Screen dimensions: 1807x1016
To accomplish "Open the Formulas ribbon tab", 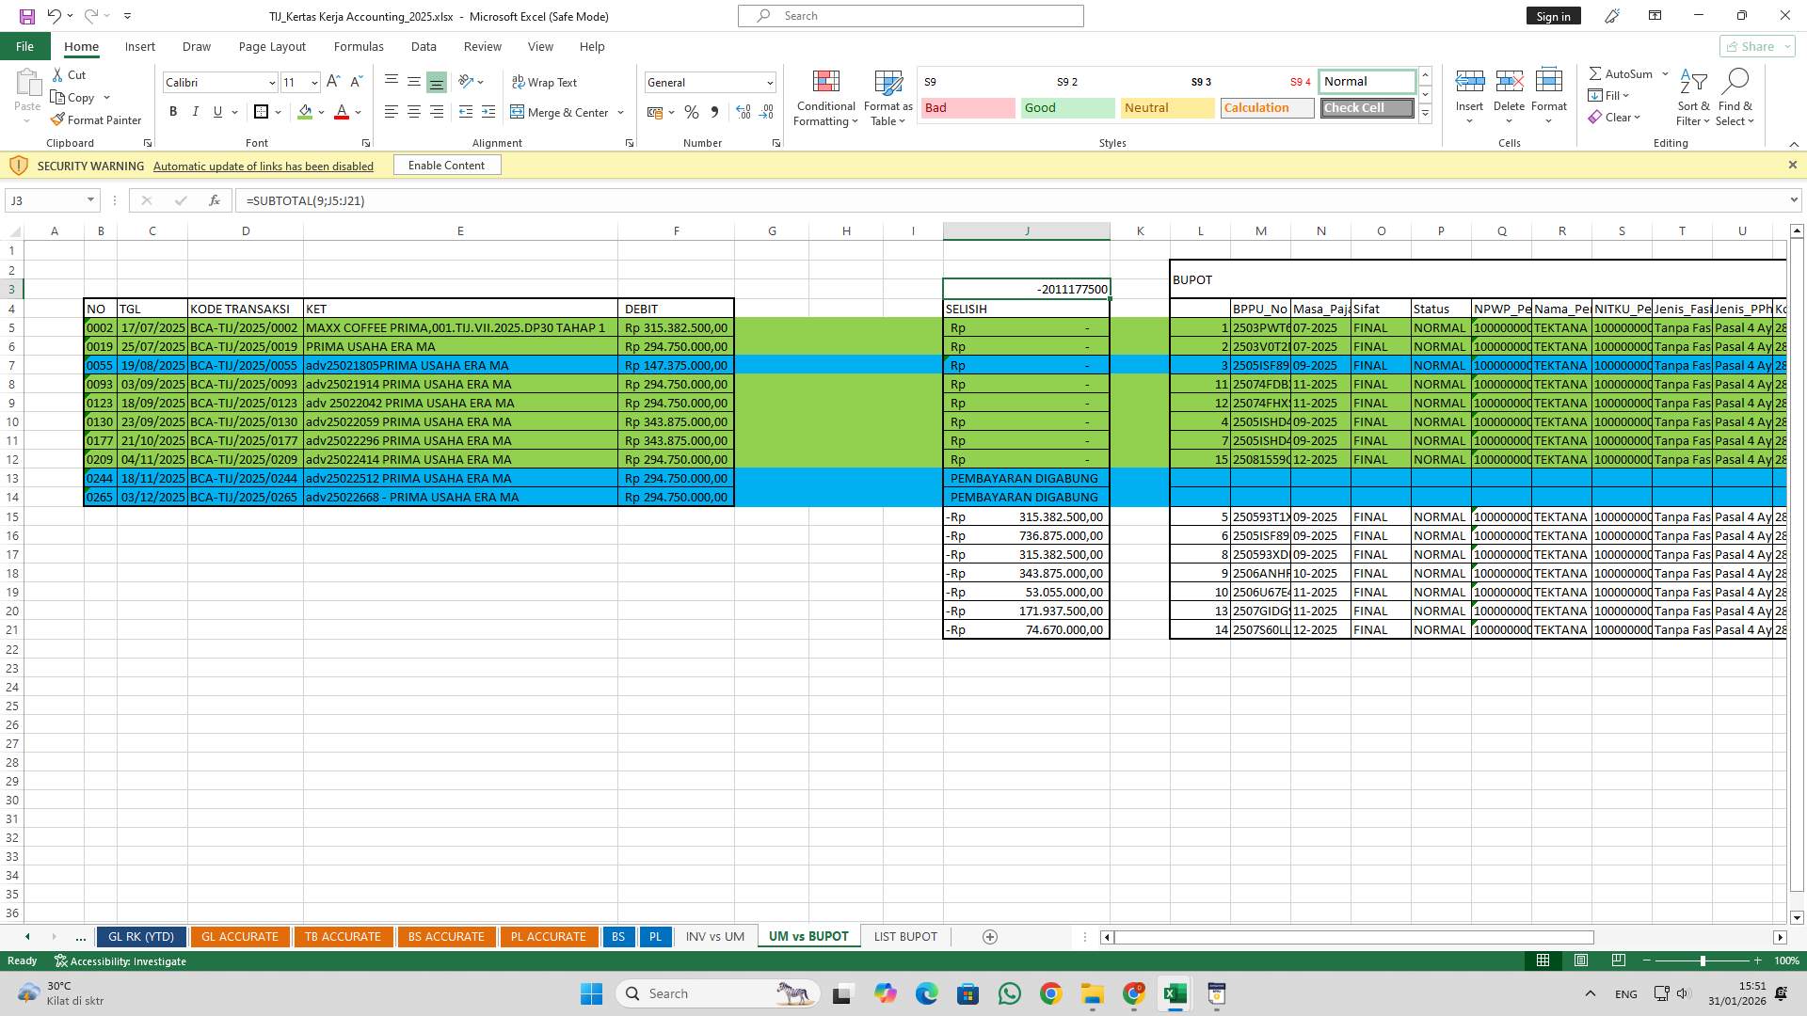I will point(359,46).
